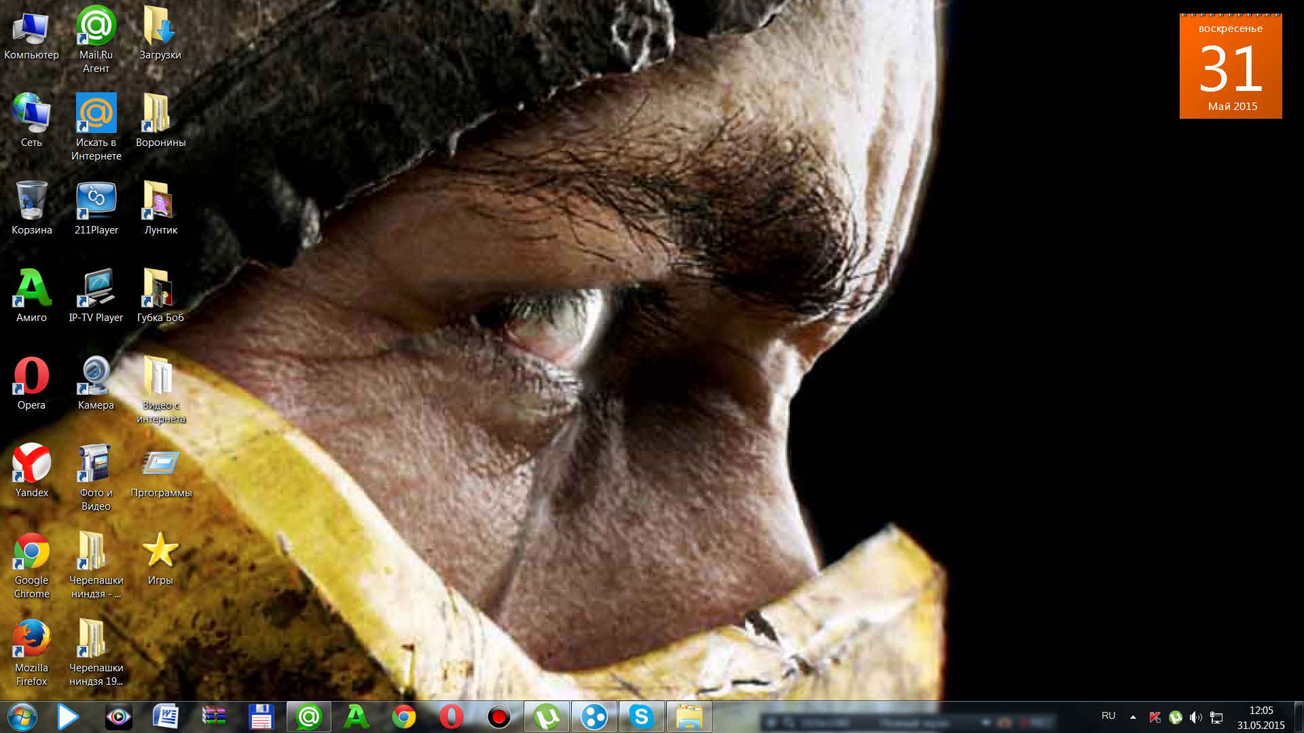Open the Загрузки downloads folder
Viewport: 1304px width, 733px height.
(x=160, y=27)
